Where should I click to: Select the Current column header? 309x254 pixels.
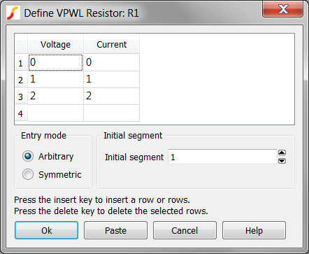111,44
